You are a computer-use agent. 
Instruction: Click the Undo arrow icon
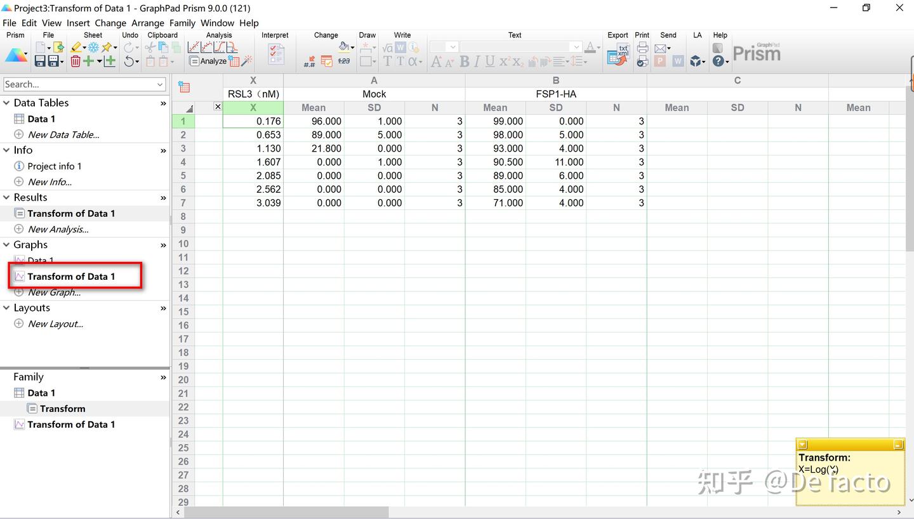(x=130, y=61)
